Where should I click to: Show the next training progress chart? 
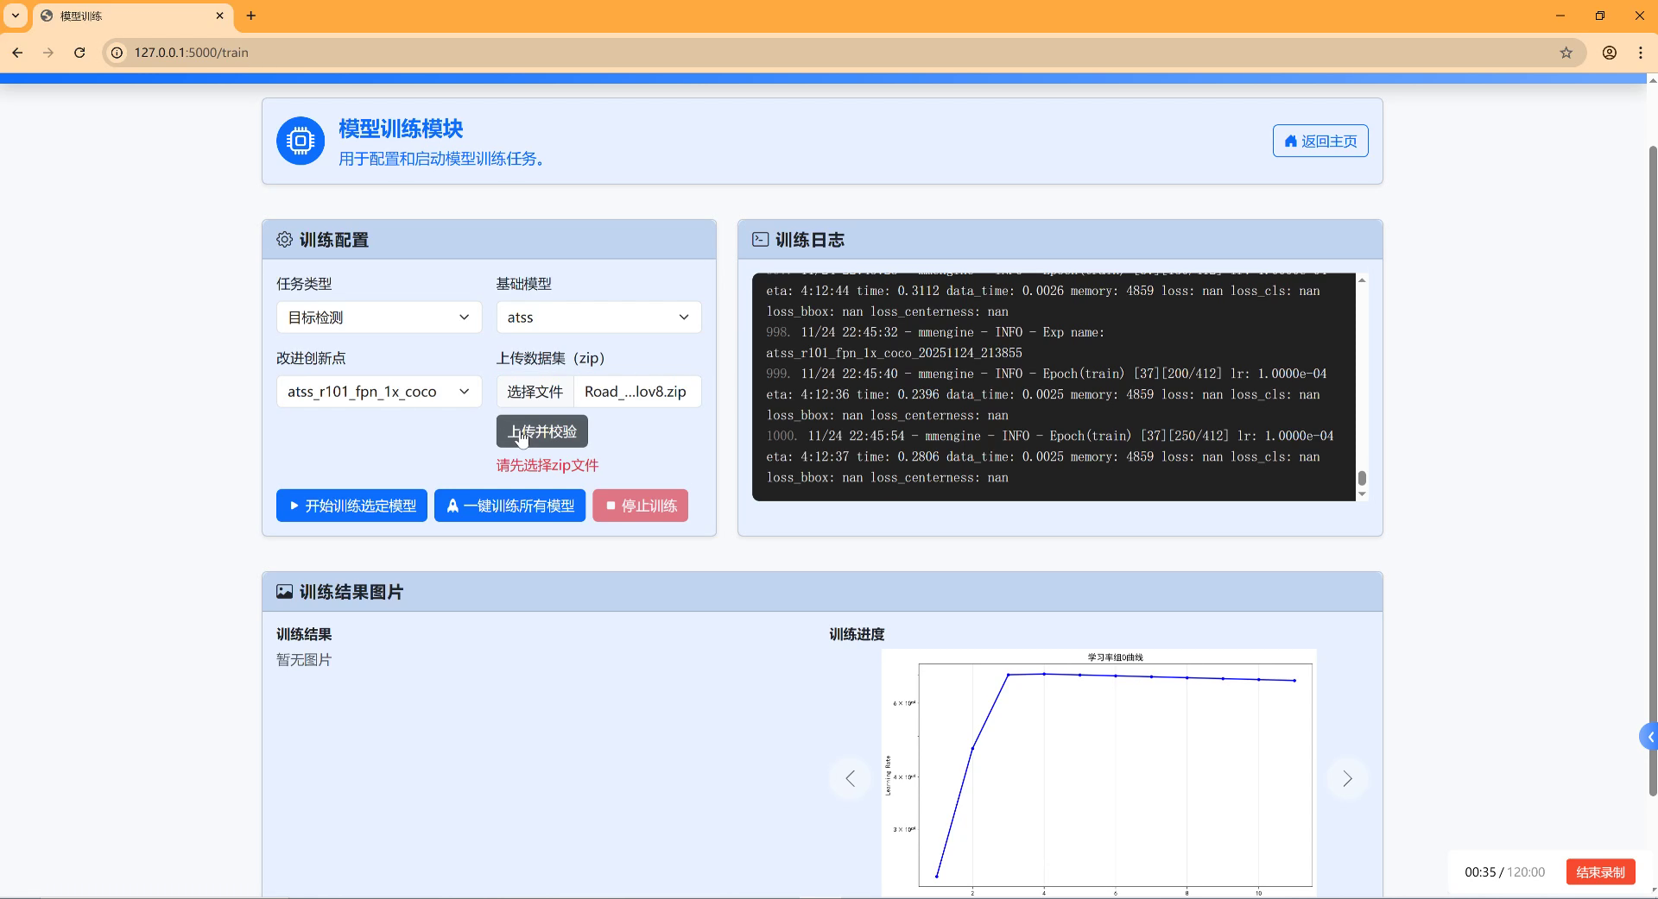pyautogui.click(x=1347, y=779)
